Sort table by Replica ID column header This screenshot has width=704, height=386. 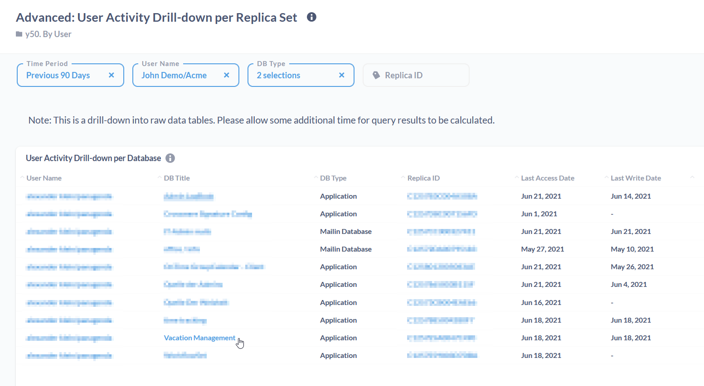pyautogui.click(x=423, y=178)
